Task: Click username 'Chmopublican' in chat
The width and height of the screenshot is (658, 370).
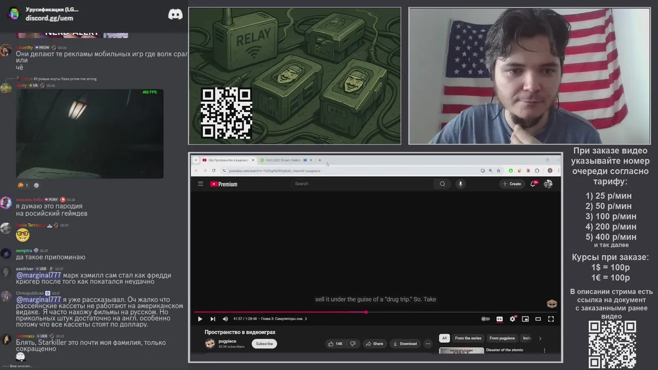Action: click(x=30, y=293)
